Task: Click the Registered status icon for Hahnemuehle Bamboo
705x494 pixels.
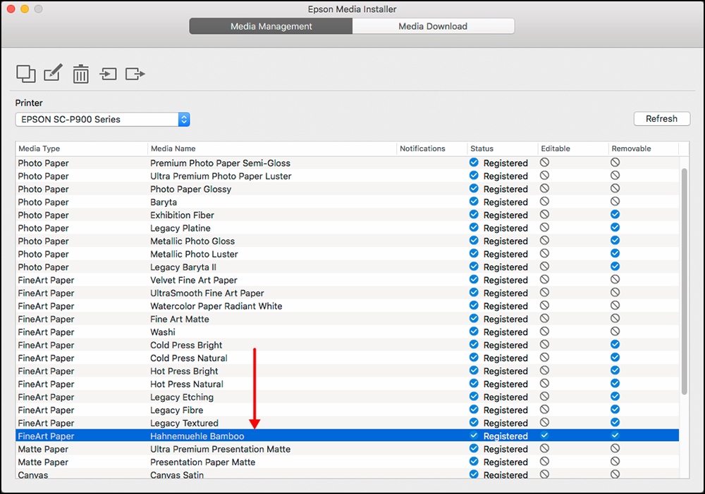Action: point(474,435)
